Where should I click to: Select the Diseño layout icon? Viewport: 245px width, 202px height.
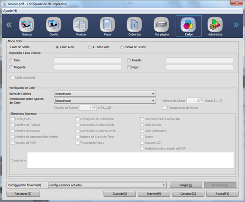(x=54, y=25)
